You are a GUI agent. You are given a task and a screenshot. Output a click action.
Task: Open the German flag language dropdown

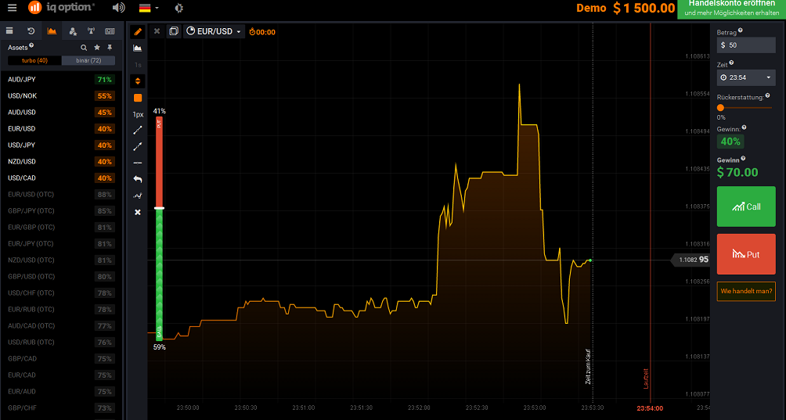tap(149, 8)
